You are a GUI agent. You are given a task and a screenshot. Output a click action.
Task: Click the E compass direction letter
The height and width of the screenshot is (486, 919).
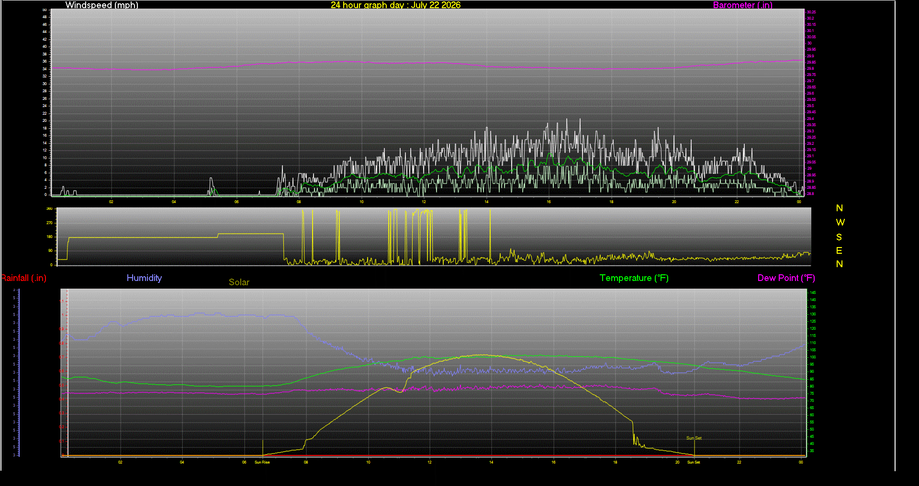pos(839,250)
